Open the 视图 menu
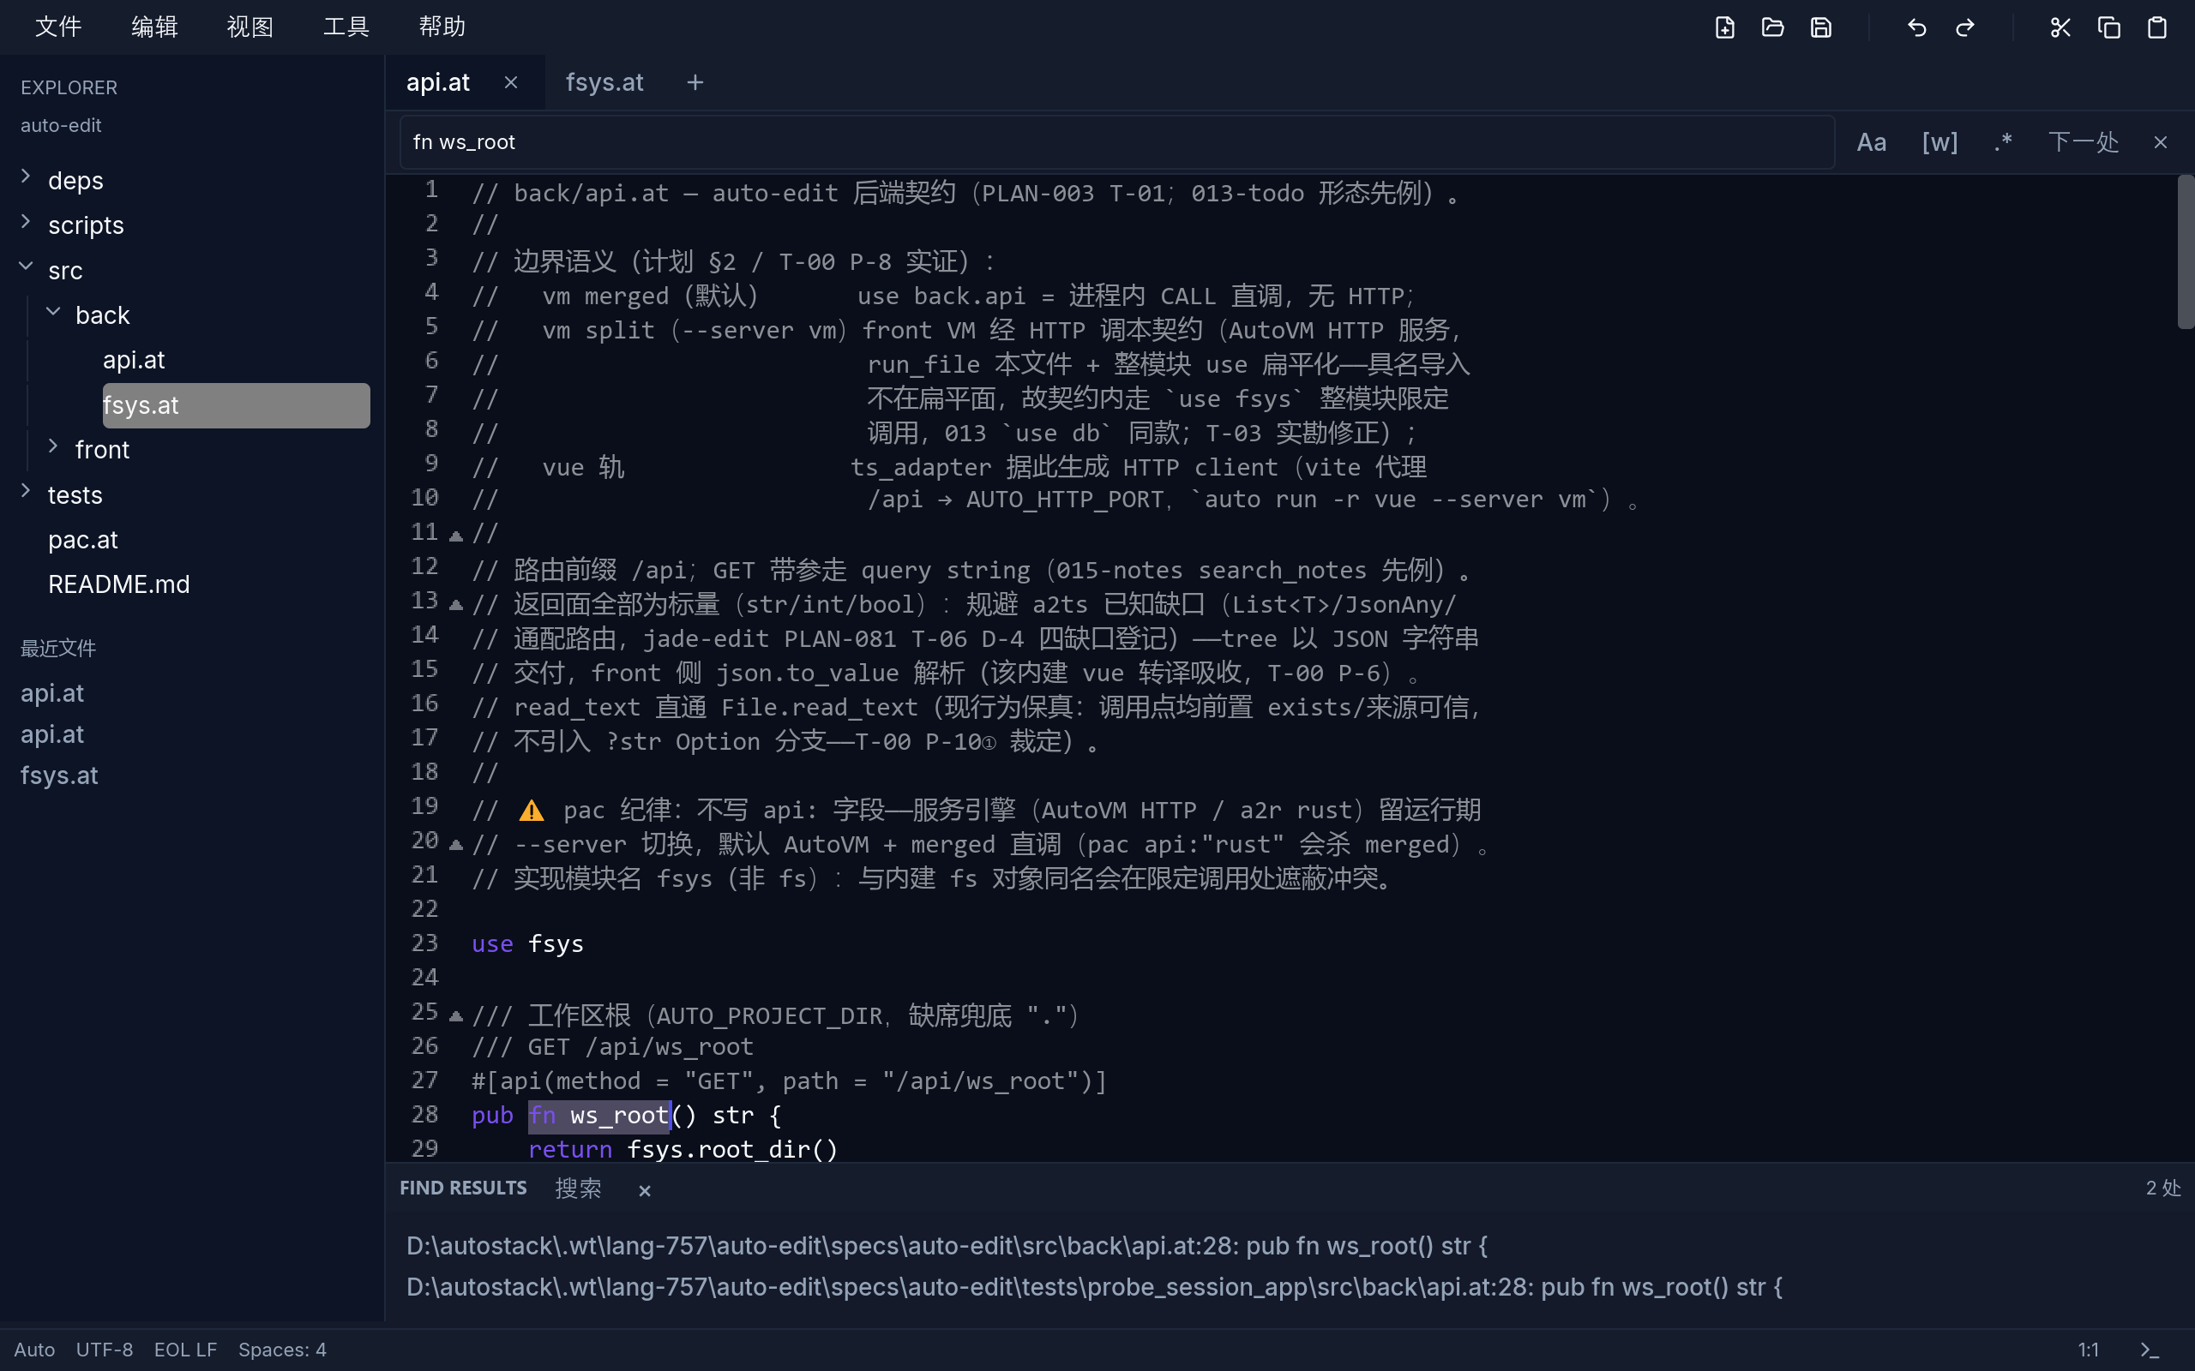 (250, 27)
